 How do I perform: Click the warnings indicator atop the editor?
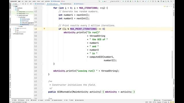pyautogui.click(x=165, y=6)
